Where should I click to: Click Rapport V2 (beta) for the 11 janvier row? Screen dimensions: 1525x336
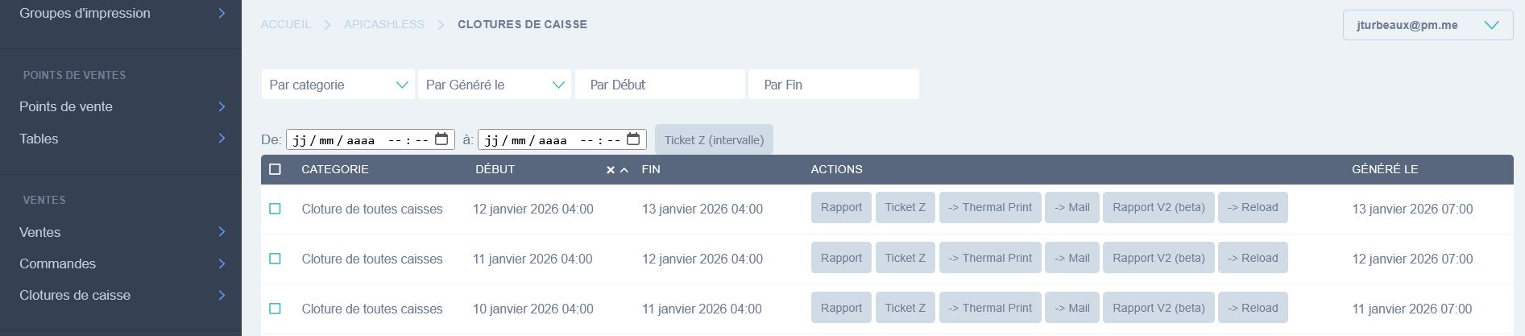[x=1158, y=258]
